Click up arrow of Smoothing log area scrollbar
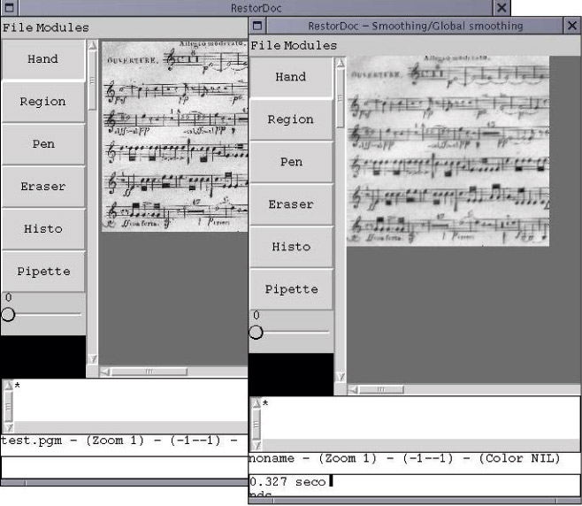Image resolution: width=582 pixels, height=506 pixels. point(257,403)
